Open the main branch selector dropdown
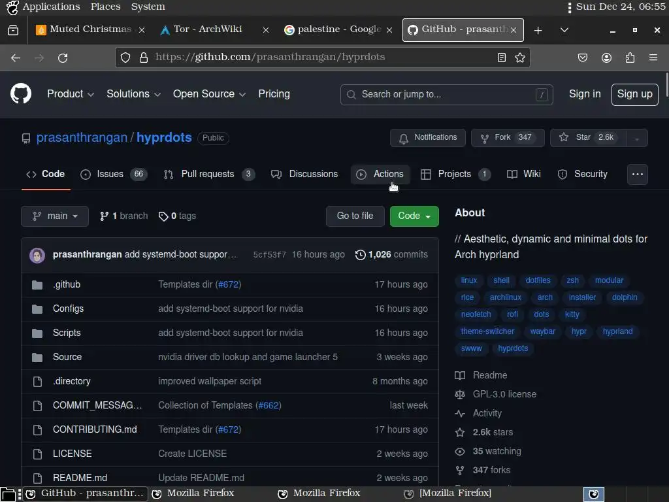 [55, 216]
